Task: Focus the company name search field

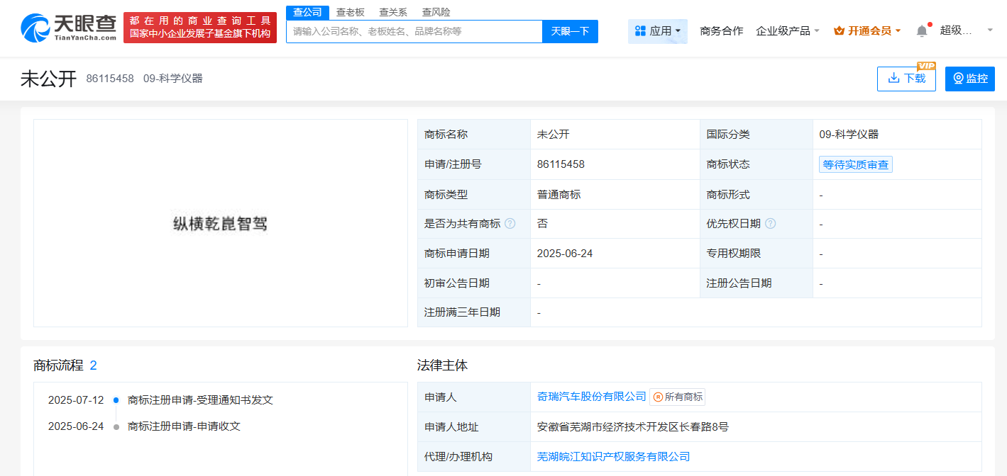Action: tap(414, 31)
